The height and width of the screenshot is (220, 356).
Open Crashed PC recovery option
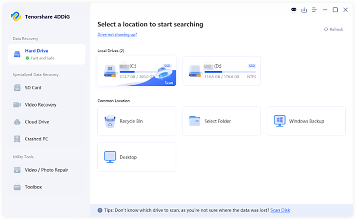36,139
